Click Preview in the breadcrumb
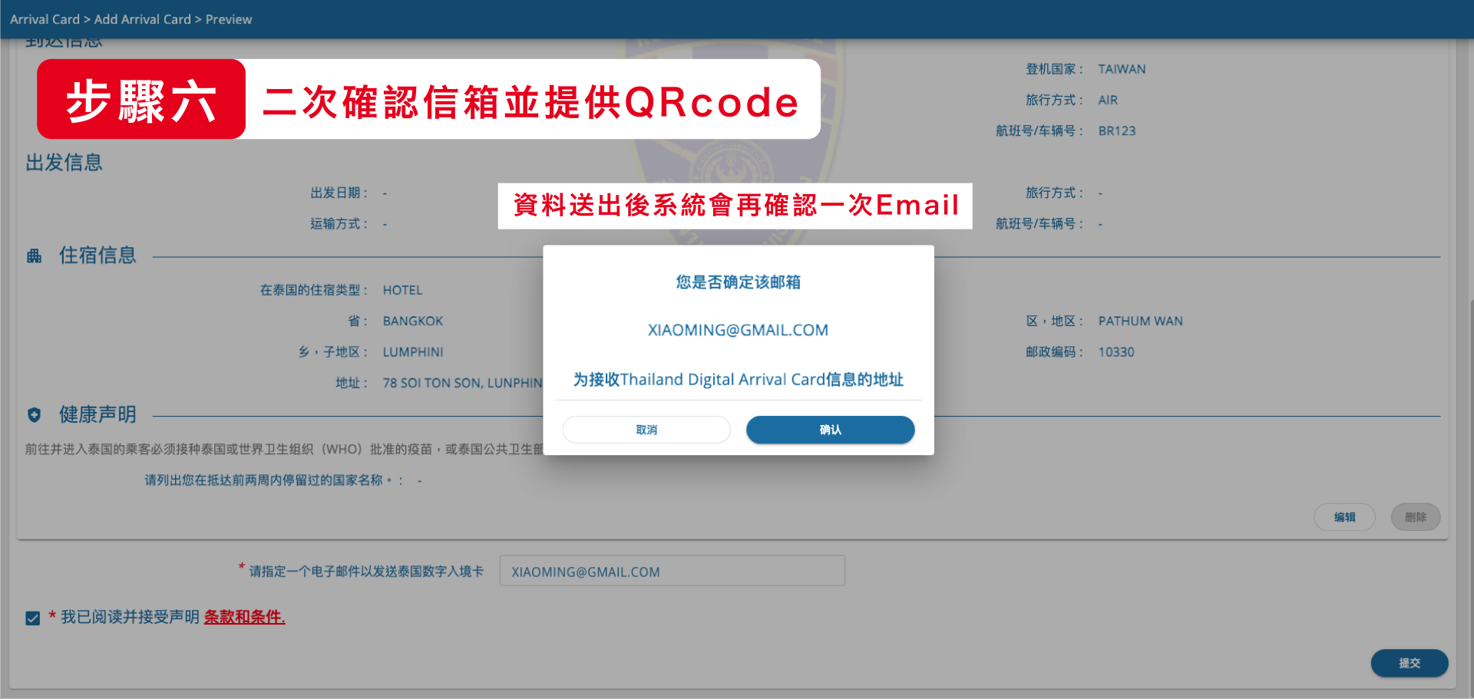The width and height of the screenshot is (1474, 699). point(229,19)
